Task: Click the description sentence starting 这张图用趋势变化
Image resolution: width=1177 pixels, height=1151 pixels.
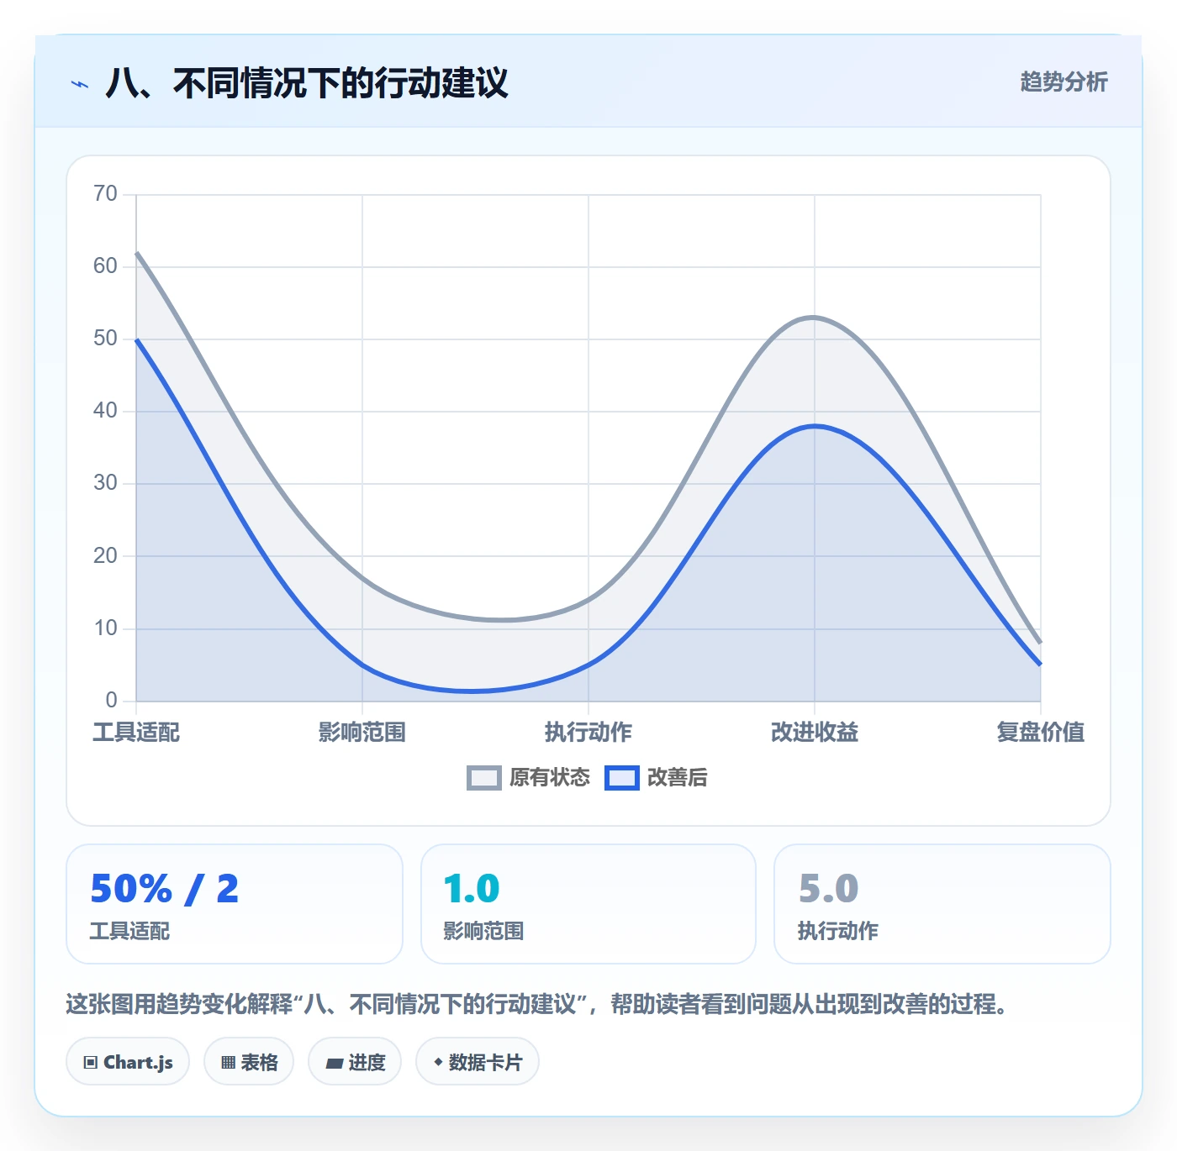Action: pos(537,1004)
